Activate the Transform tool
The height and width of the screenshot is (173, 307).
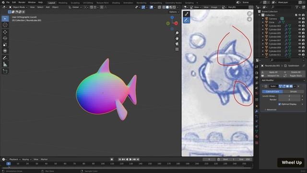(5, 51)
